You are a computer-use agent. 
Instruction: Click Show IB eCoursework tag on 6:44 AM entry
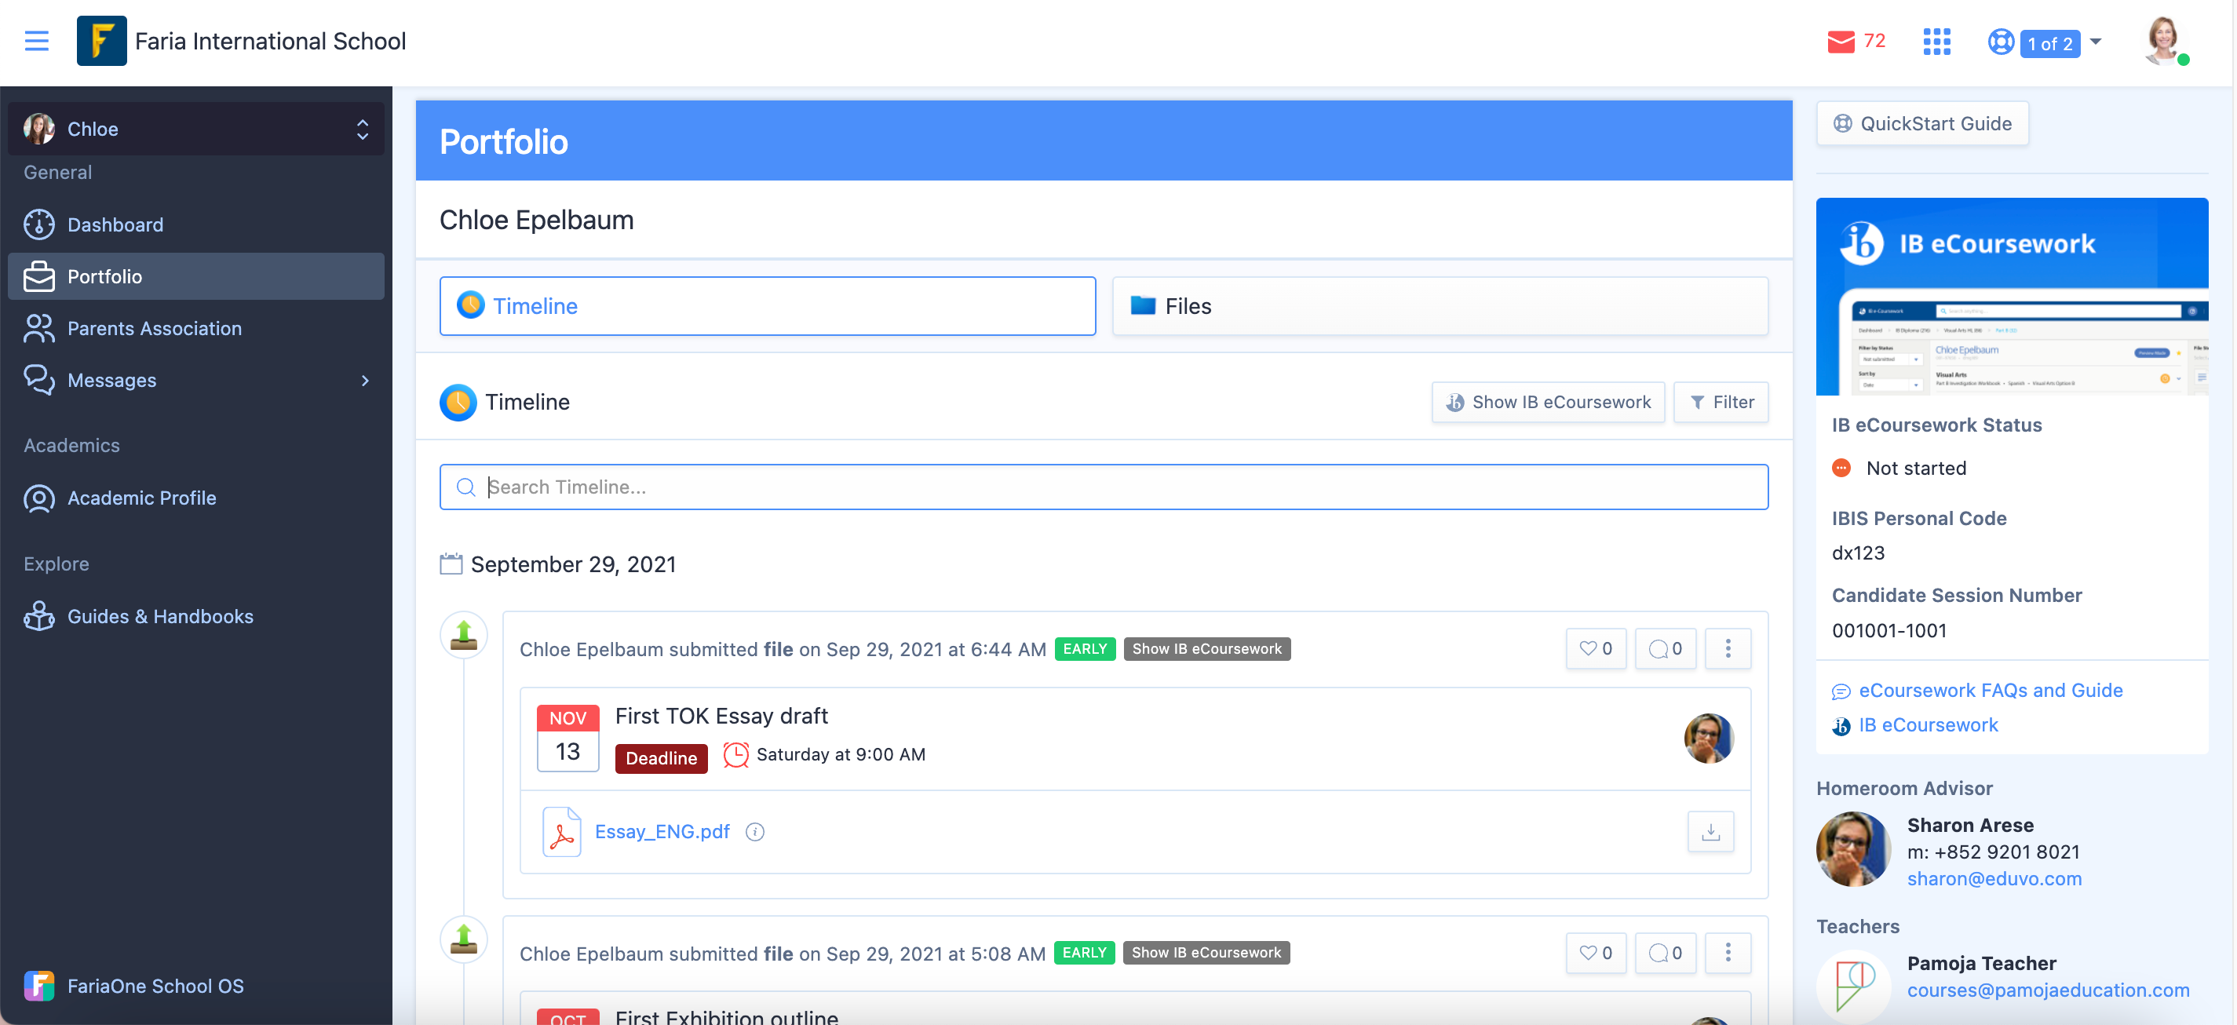(1206, 649)
